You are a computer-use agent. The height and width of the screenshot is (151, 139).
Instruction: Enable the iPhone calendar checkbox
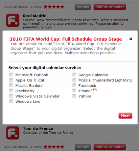[x=74, y=91]
